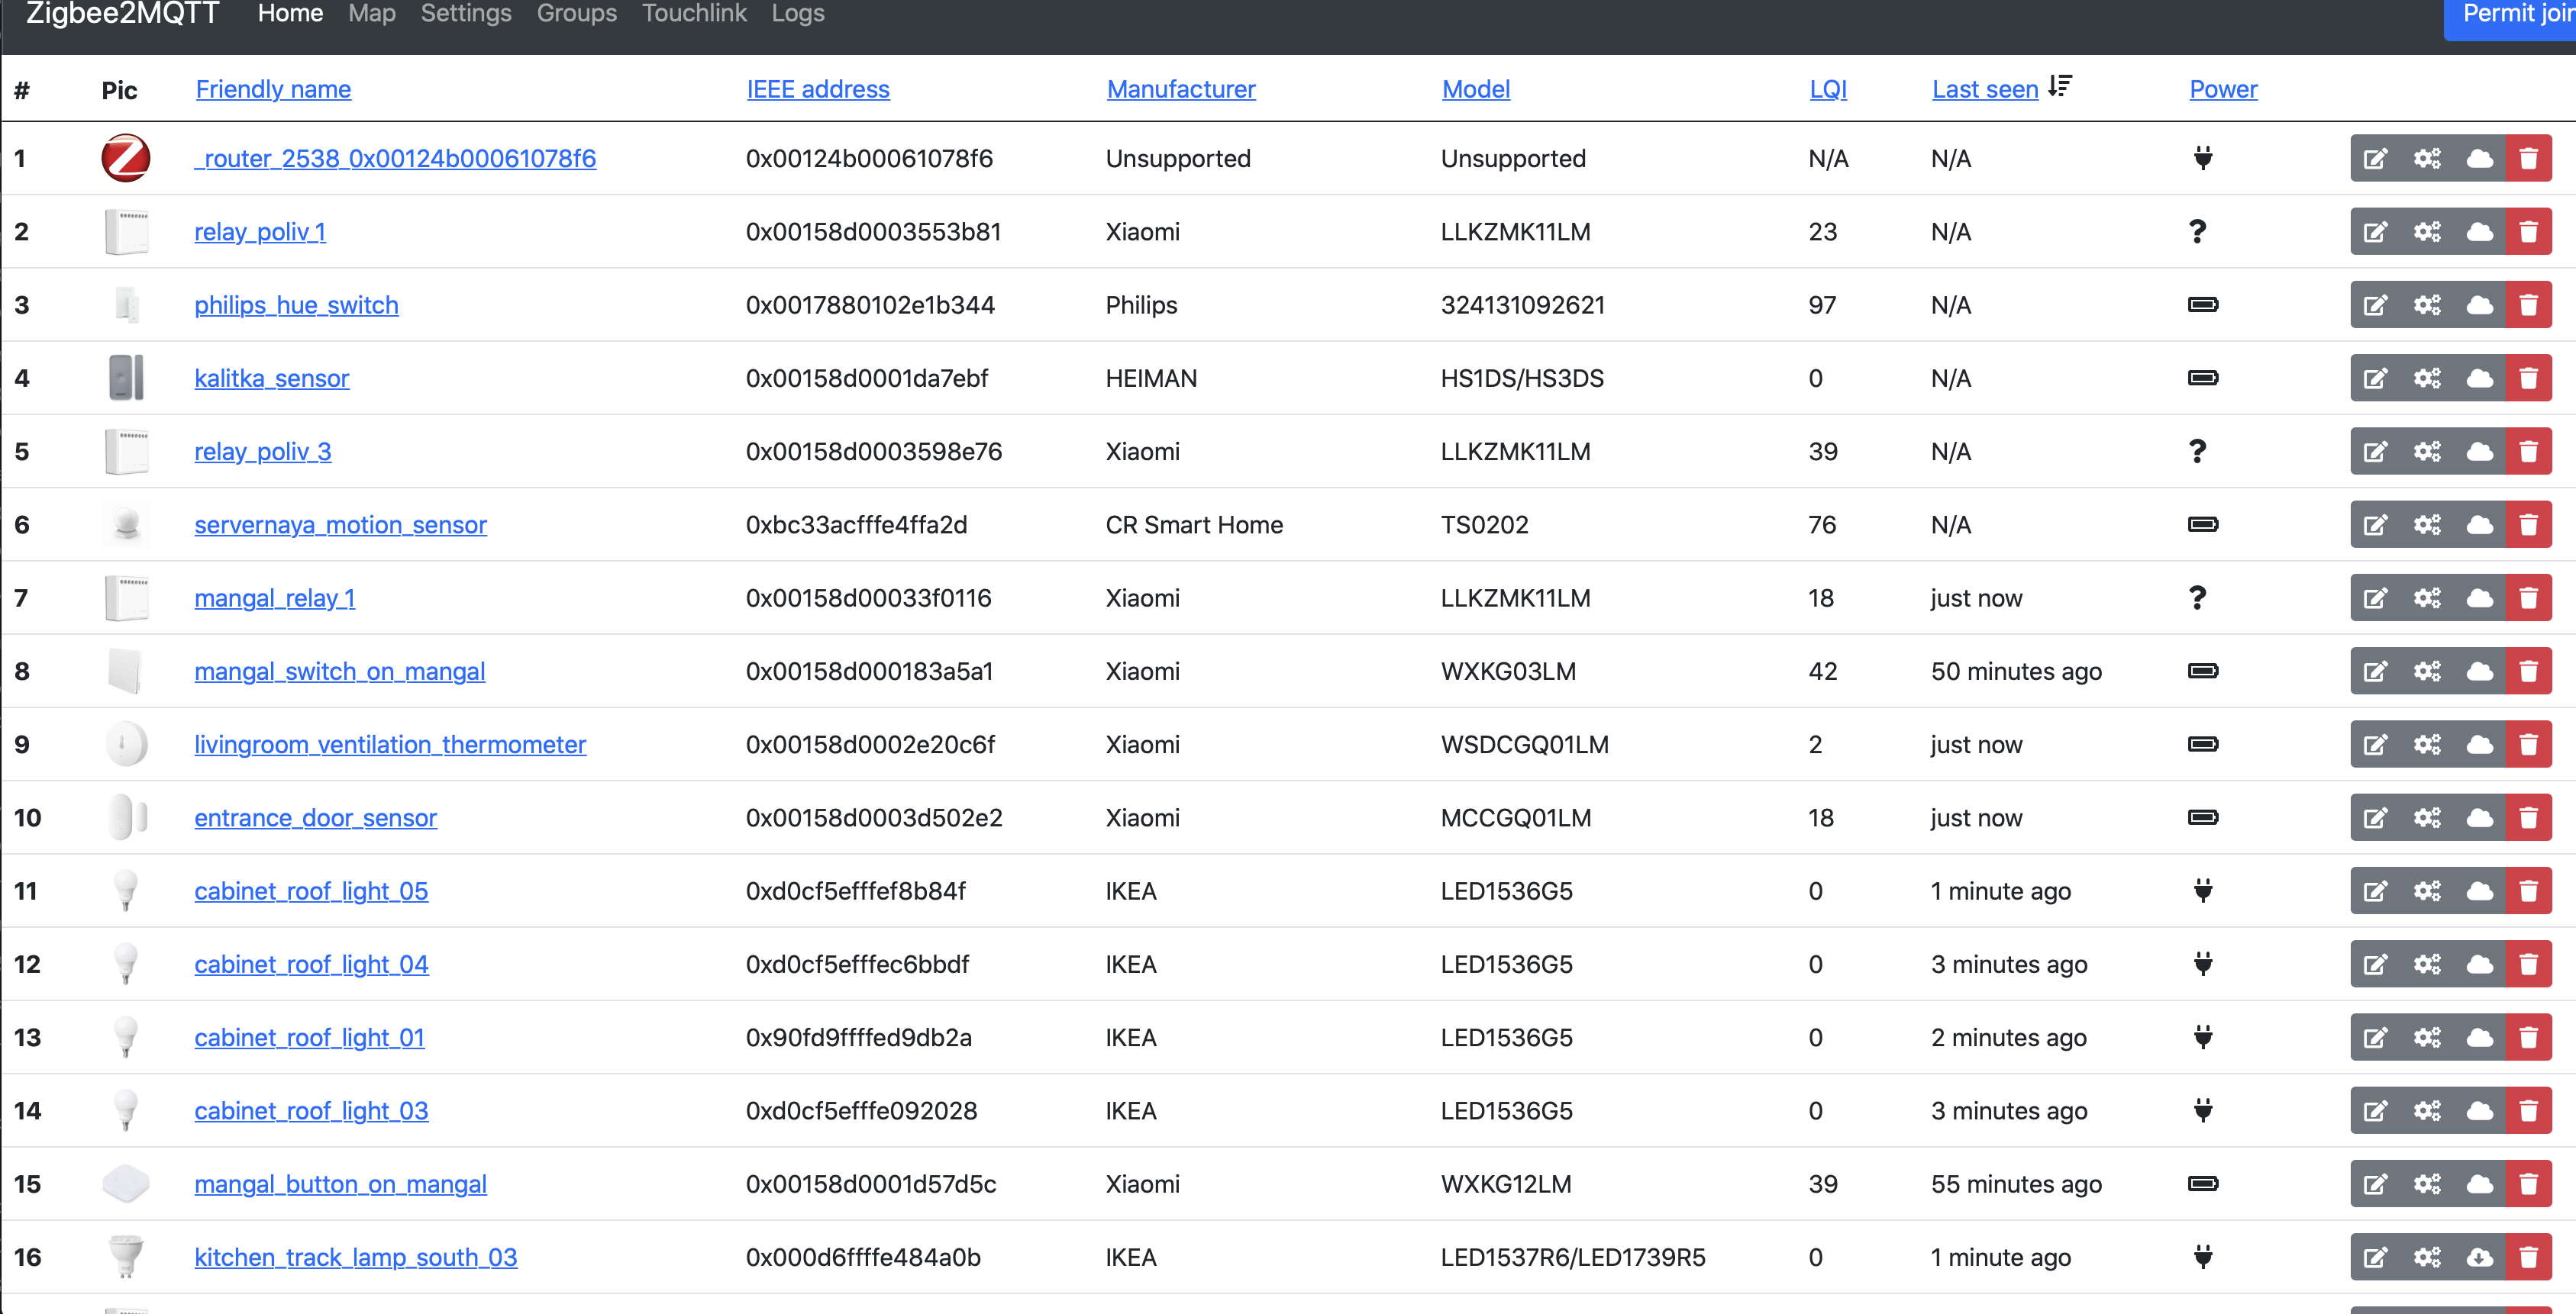
Task: Remove kitchen_track_lamp_south_03 with trash icon
Action: click(2529, 1257)
